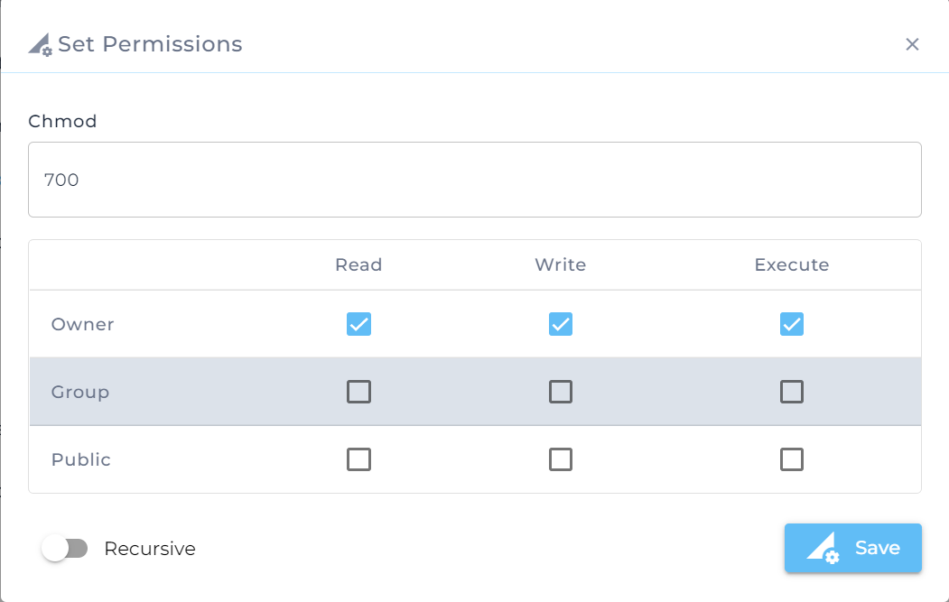Enable Public Execute permission
949x602 pixels.
[792, 459]
